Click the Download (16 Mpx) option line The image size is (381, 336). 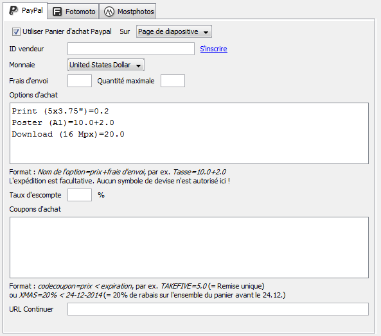68,134
